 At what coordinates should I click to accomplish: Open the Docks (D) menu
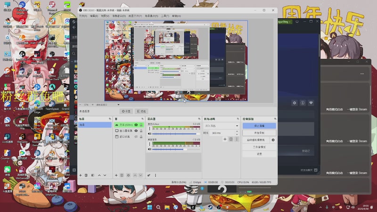pos(119,16)
